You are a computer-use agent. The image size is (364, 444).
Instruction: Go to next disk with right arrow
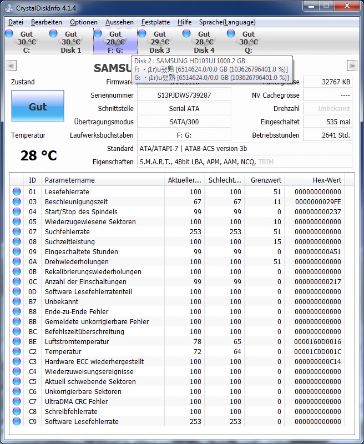click(x=352, y=65)
